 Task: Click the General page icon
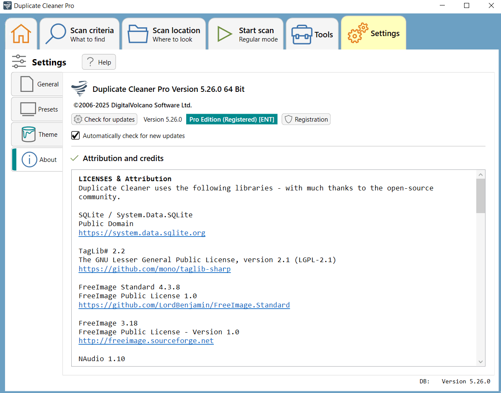point(27,84)
